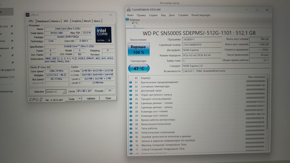Click the Возможности field with S.M.A.R.T., TRIM
290x163 pixels.
pos(226,71)
